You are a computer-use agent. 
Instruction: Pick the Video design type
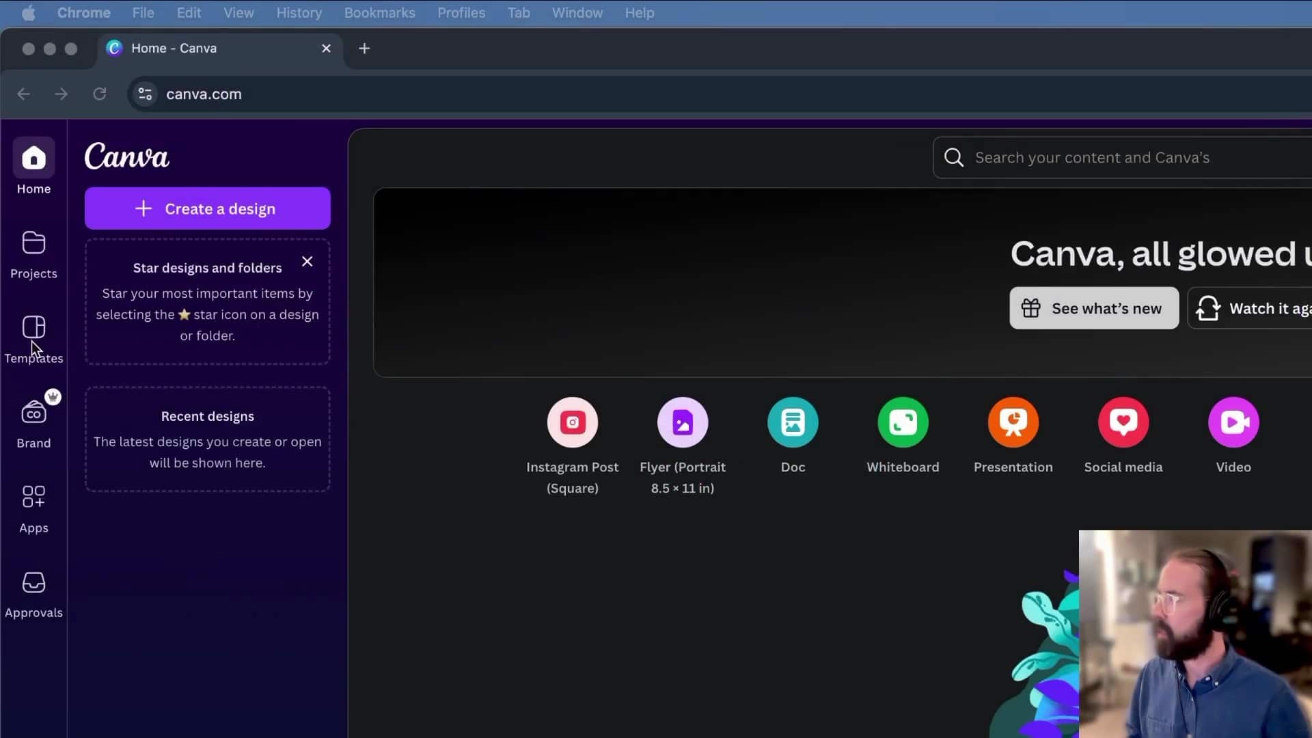(1233, 422)
